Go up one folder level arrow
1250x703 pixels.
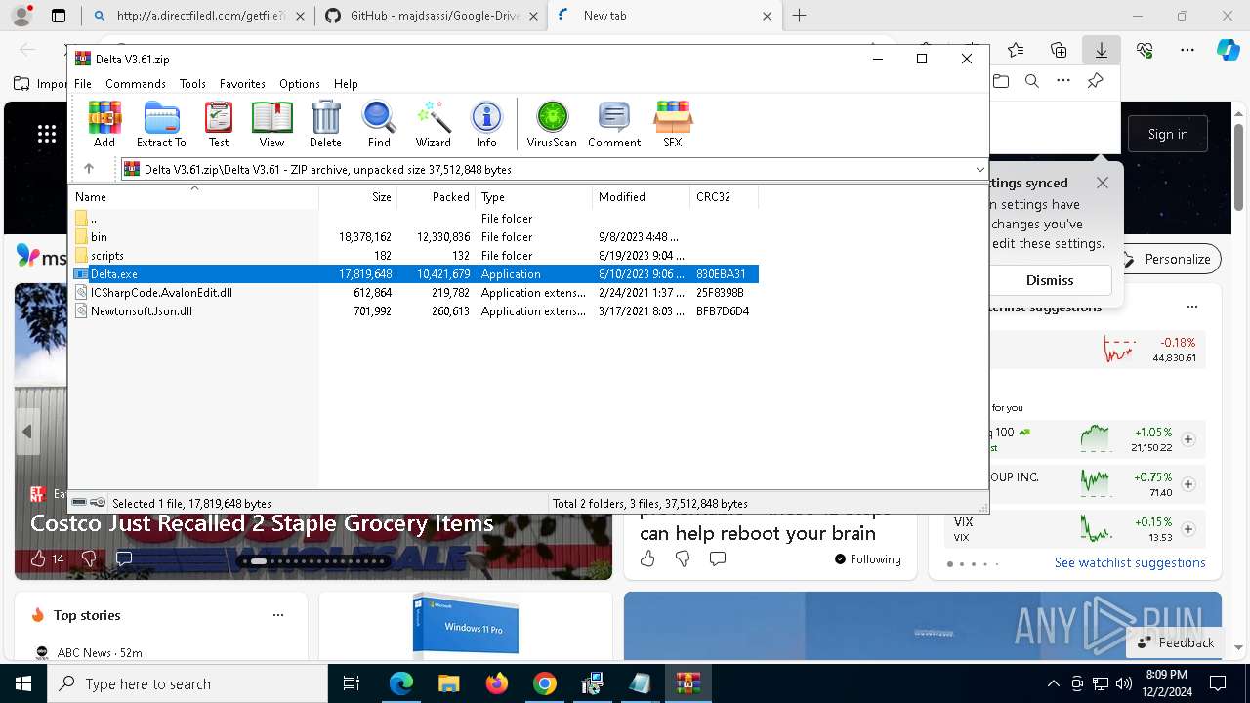coord(89,169)
